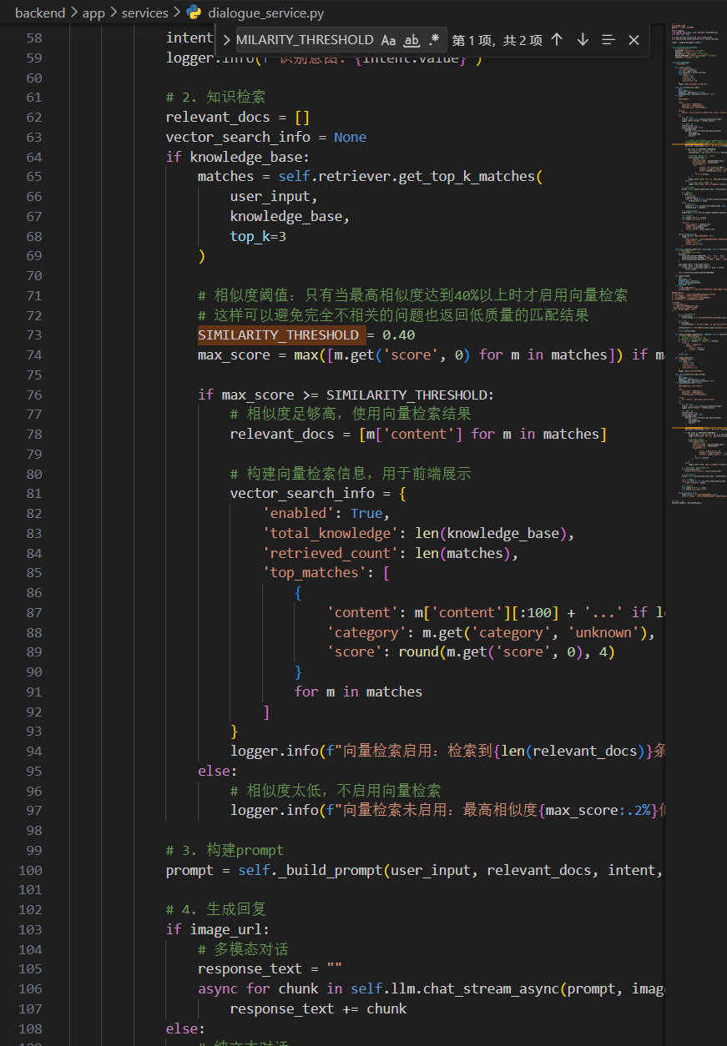
Task: Click the 'else:' on line 95
Action: pyautogui.click(x=218, y=771)
